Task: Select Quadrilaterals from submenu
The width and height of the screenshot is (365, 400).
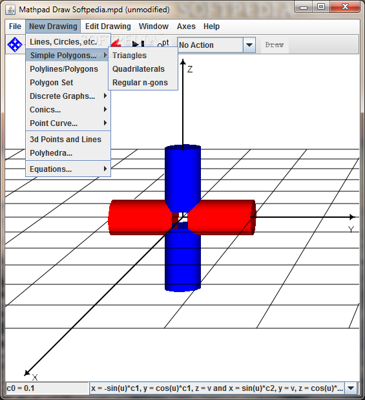Action: pyautogui.click(x=143, y=69)
